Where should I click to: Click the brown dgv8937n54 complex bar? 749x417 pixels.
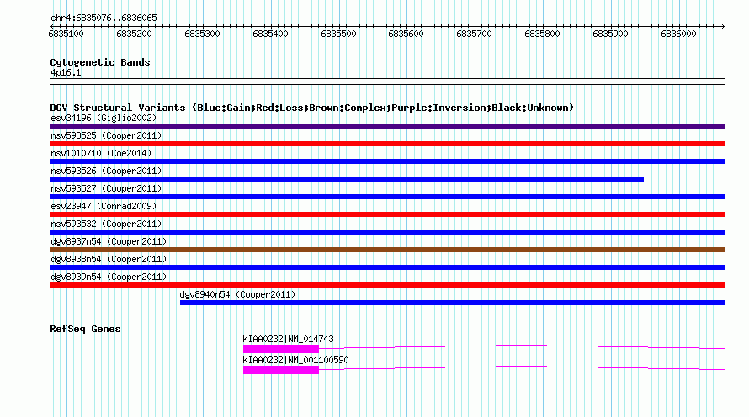coord(387,250)
